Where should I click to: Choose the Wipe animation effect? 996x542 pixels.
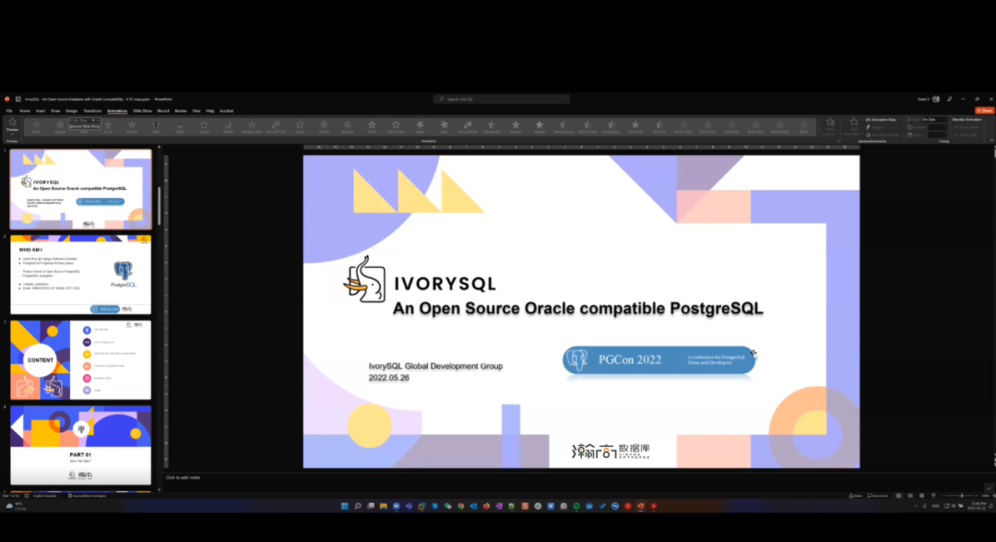point(180,127)
